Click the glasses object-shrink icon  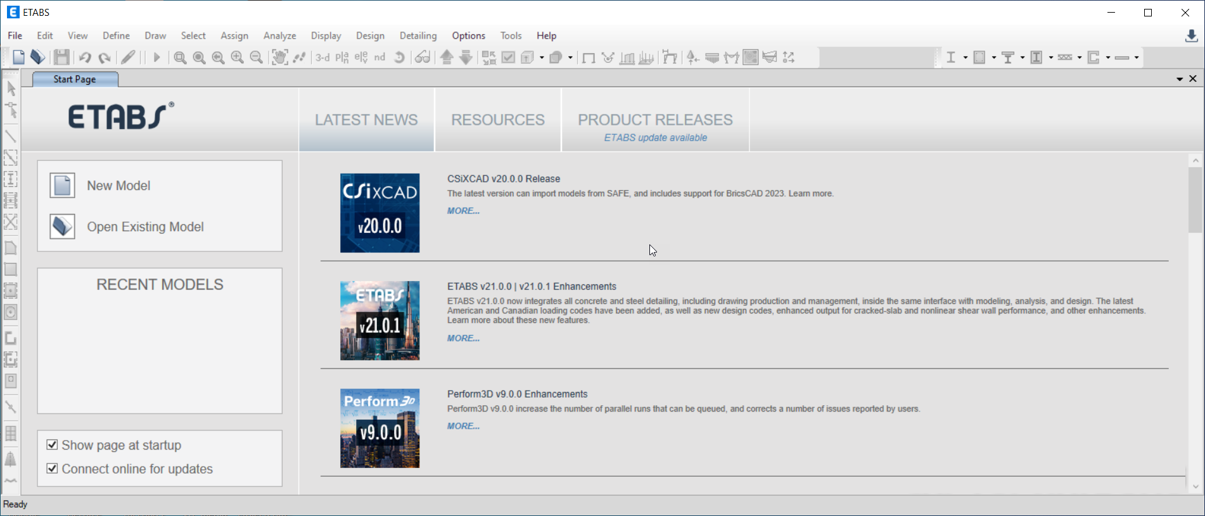coord(422,58)
